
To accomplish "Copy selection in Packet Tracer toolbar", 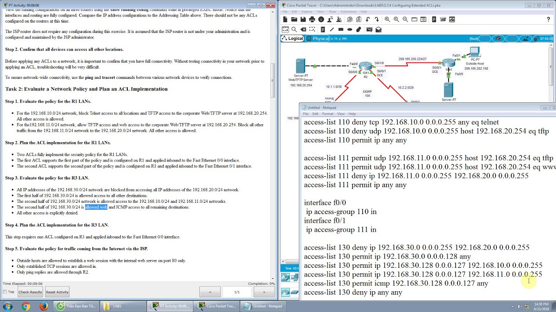I will 350,19.
